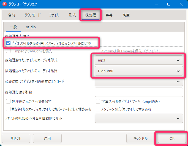Viewport: 188px width, 146px height.
Task: Click the 適用 button
Action: click(x=47, y=138)
